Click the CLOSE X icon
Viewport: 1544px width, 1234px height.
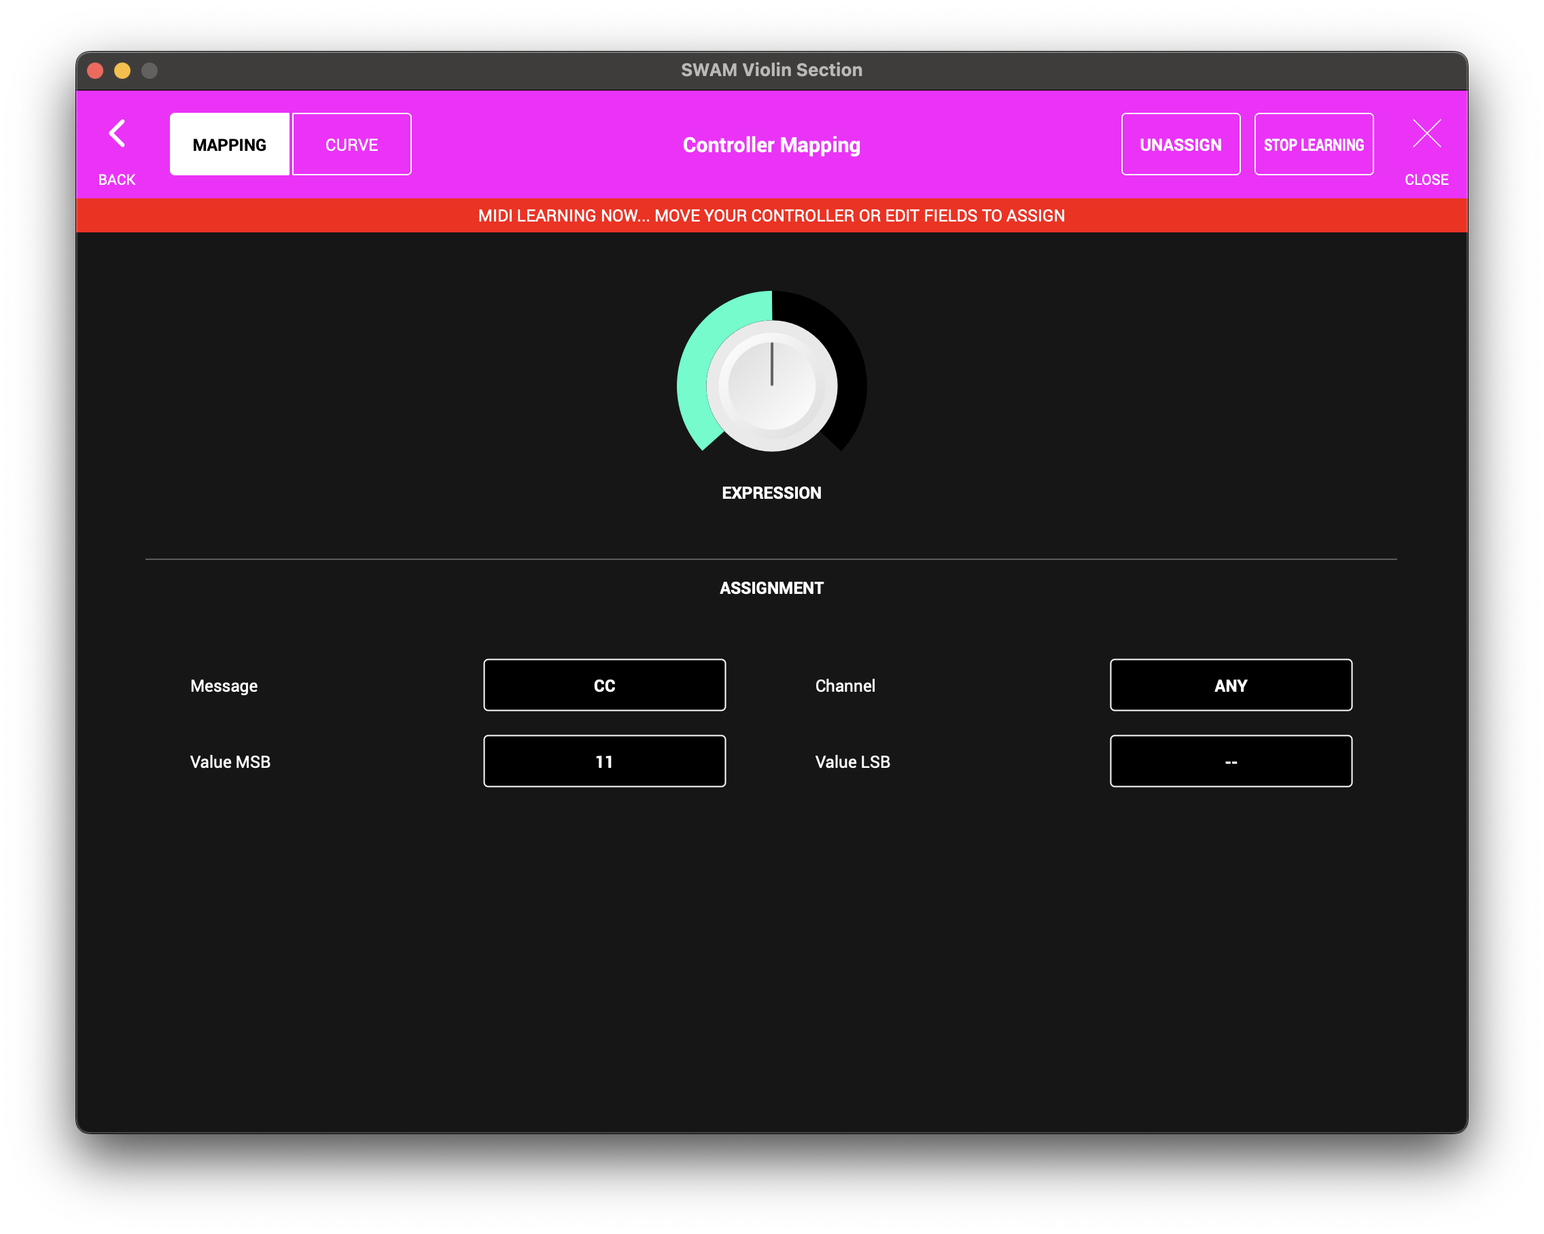1426,134
